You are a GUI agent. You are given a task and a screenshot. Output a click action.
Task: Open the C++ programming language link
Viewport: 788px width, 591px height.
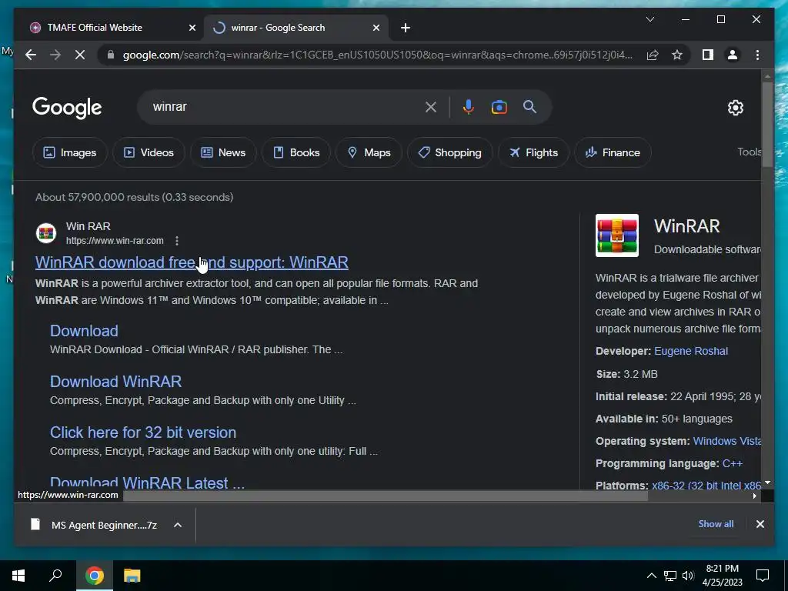(x=733, y=463)
